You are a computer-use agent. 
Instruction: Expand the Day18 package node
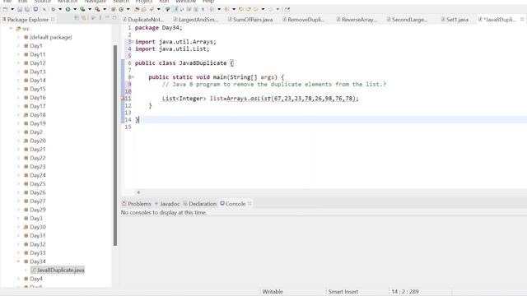coord(18,115)
